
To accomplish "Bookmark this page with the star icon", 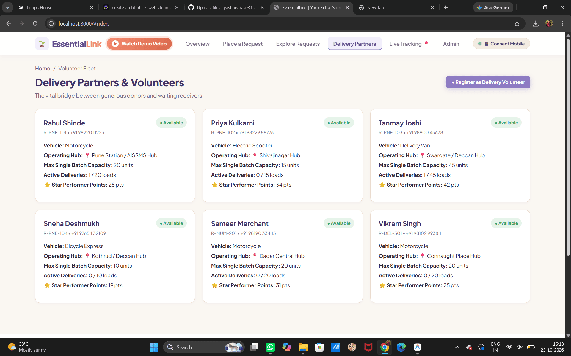I will (x=517, y=23).
